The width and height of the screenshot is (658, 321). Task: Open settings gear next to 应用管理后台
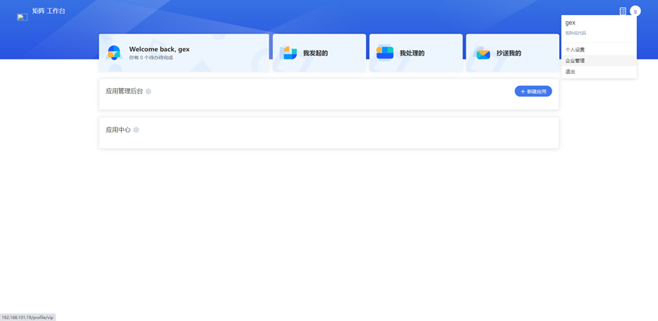point(148,91)
